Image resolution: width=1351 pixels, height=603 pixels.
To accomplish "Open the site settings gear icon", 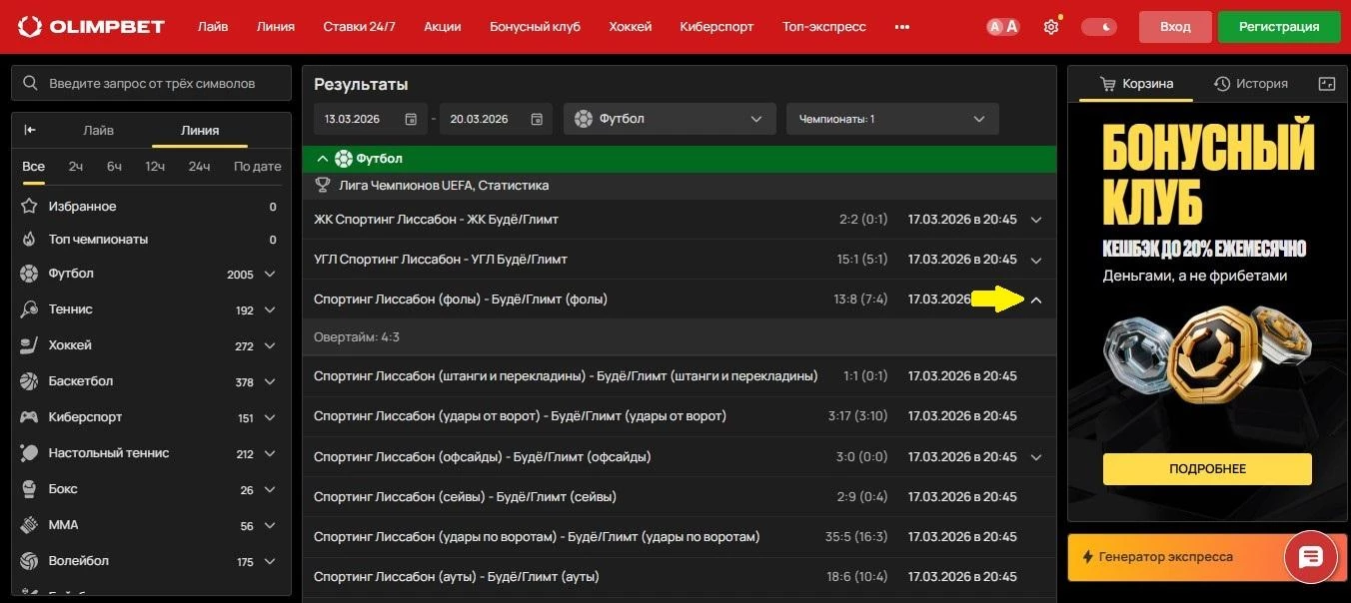I will coord(1050,27).
